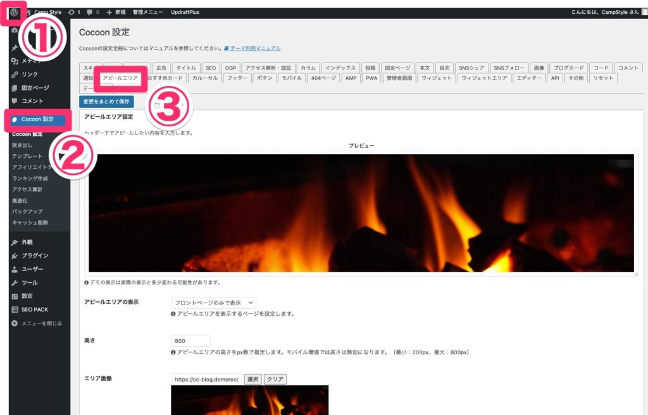Switch to the SNSシェア tab

tap(471, 68)
